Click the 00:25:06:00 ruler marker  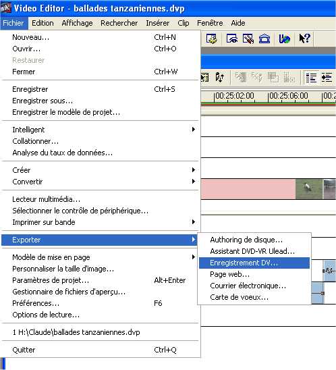(289, 96)
